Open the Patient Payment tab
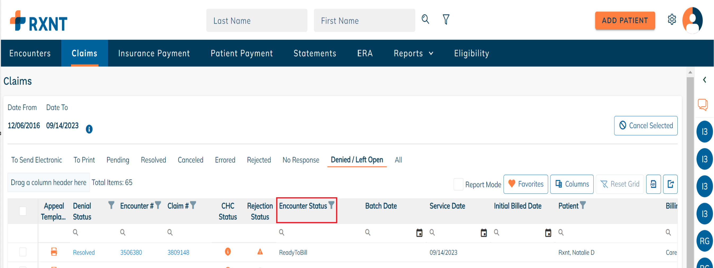 pyautogui.click(x=241, y=53)
